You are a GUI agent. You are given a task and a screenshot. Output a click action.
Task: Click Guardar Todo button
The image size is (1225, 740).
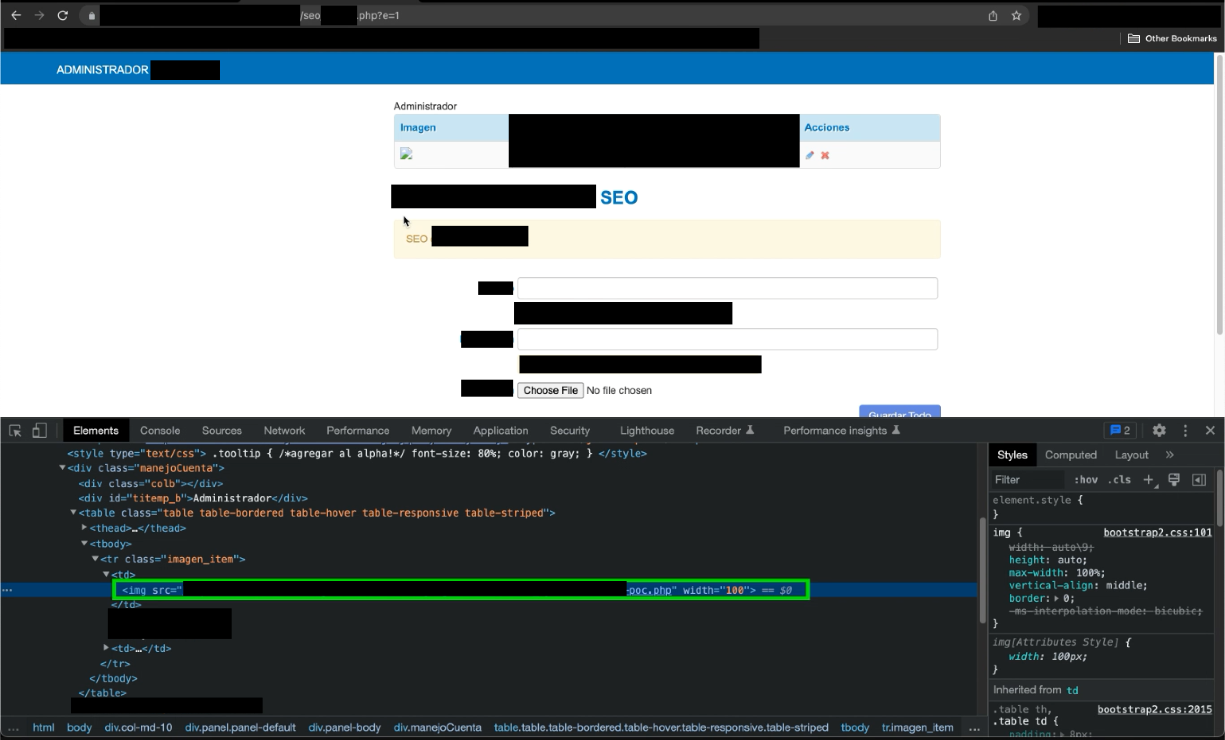point(899,413)
